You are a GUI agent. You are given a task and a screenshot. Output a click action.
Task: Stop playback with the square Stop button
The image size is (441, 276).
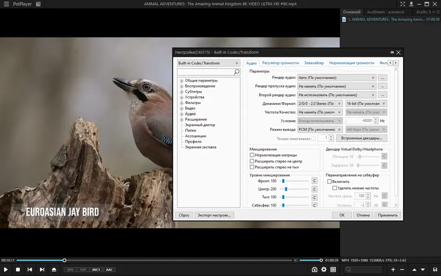(18, 269)
